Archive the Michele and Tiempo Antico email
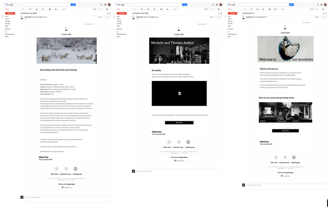Viewport: 328px width, 208px height. pyautogui.click(x=143, y=9)
